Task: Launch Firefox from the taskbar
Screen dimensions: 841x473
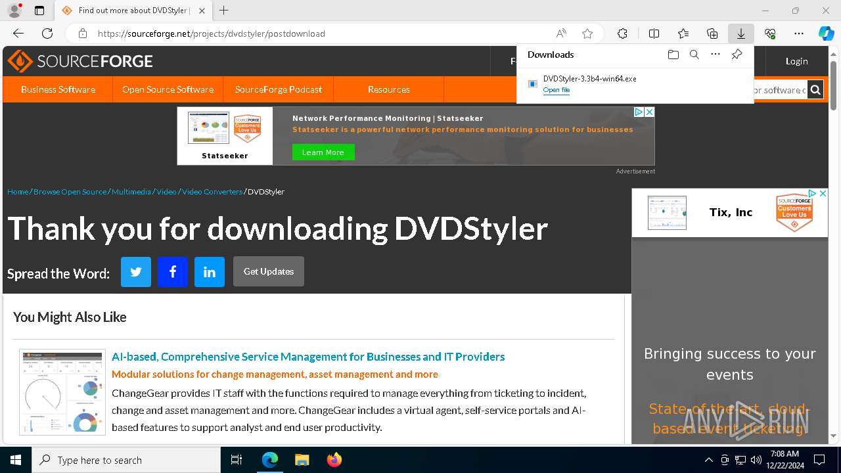Action: point(334,460)
